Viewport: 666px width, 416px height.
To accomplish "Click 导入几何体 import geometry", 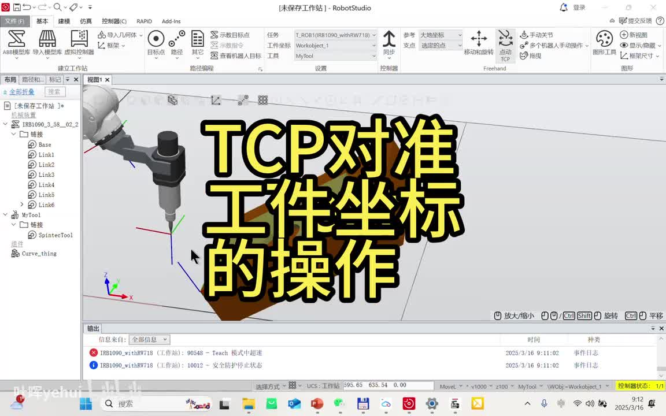I will coord(120,35).
